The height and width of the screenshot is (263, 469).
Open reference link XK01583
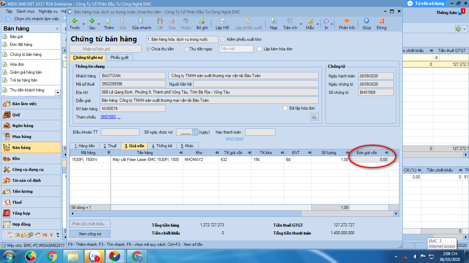click(108, 117)
